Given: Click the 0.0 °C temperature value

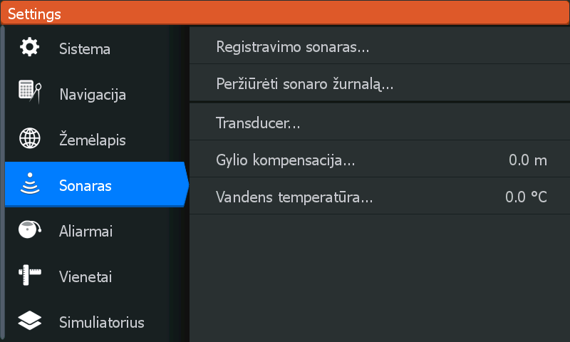Looking at the screenshot, I should tap(526, 197).
